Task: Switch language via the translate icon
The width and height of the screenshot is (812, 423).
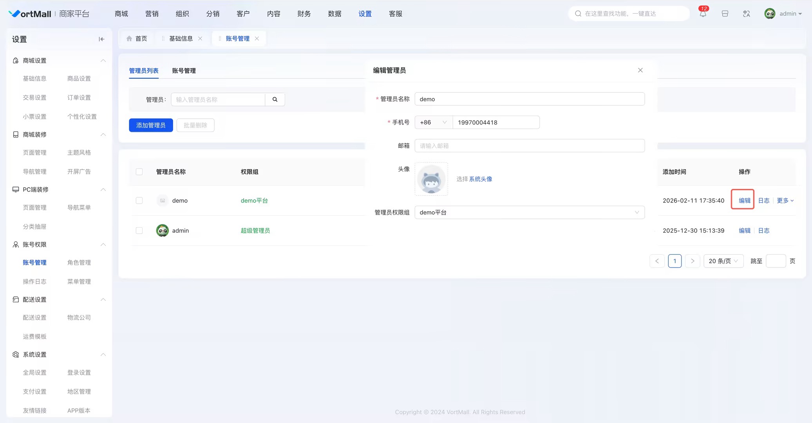Action: [746, 13]
